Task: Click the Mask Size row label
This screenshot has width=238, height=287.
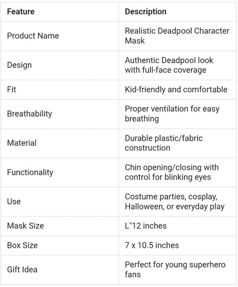Action: click(x=25, y=226)
